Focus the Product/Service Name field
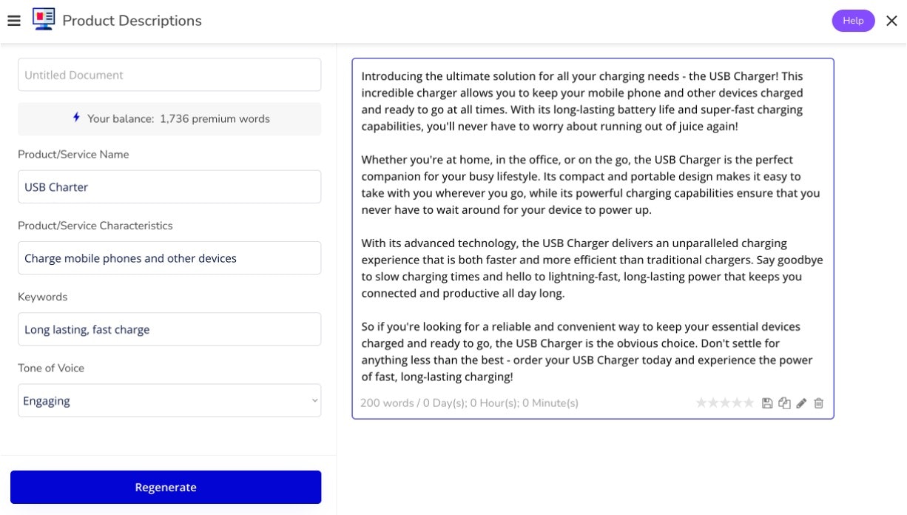The height and width of the screenshot is (515, 907). pyautogui.click(x=169, y=186)
